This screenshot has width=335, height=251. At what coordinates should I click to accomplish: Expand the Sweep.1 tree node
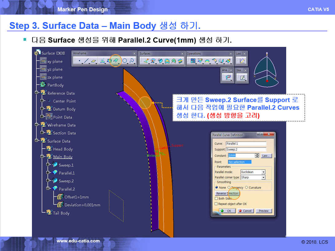(x=48, y=165)
